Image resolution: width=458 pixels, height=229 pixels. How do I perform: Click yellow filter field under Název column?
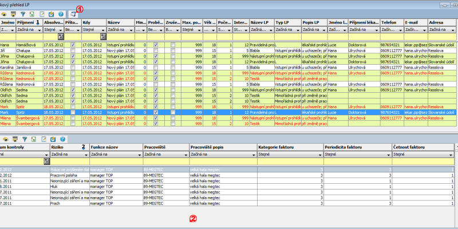[120, 36]
